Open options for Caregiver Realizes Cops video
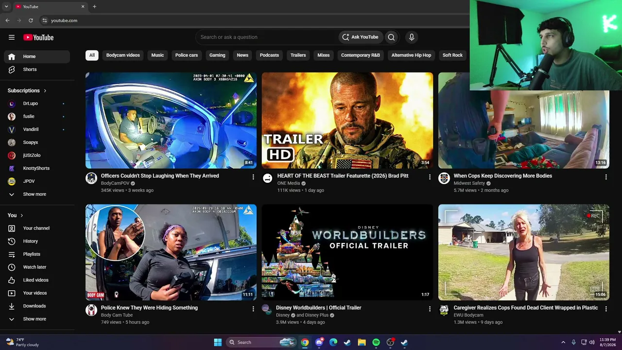 coord(606,309)
